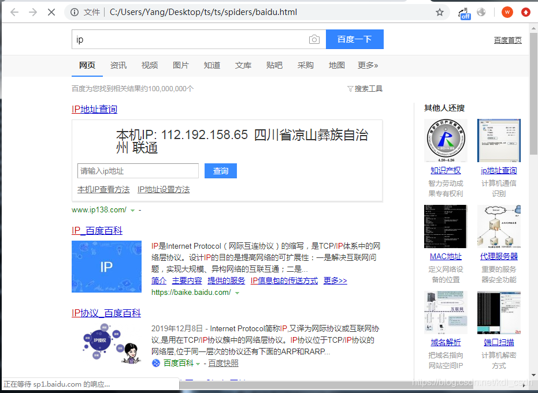Screen dimensions: 538x393
Task: Open the IP协议_百度百科 result title
Action: click(106, 313)
